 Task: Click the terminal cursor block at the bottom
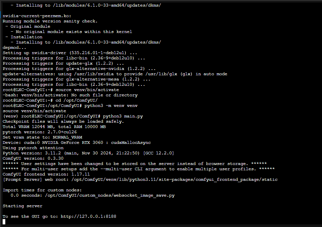(x=4, y=222)
